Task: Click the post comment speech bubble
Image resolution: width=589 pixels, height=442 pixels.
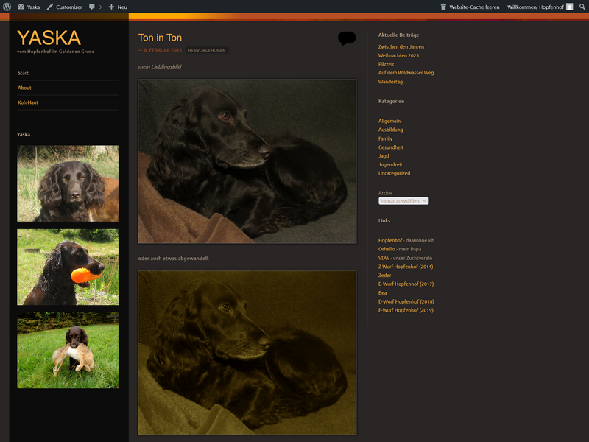Action: point(347,38)
